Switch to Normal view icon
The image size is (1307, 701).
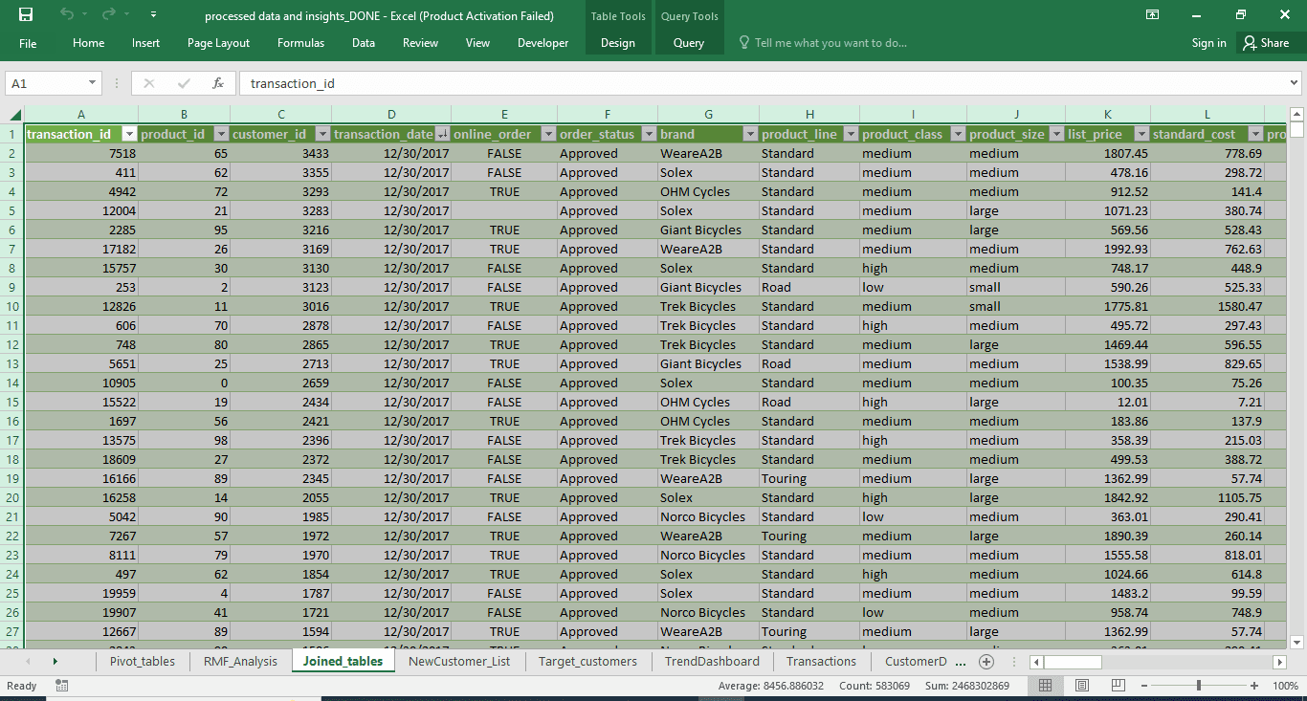(1046, 686)
